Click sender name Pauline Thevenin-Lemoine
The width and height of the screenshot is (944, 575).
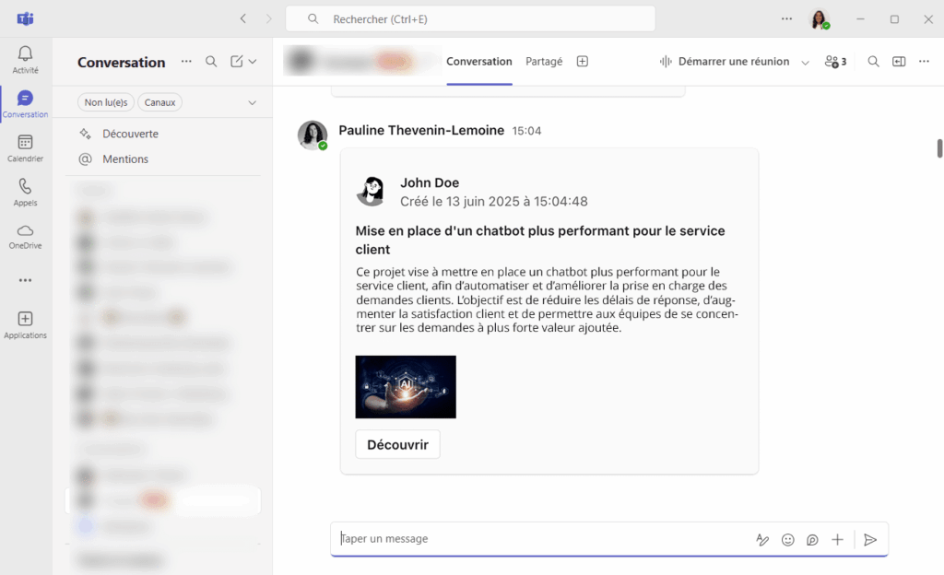click(x=421, y=131)
